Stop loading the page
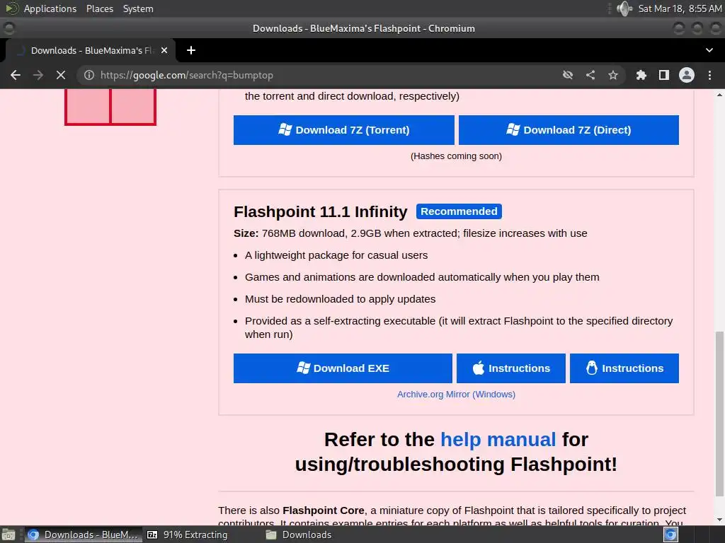Image resolution: width=725 pixels, height=543 pixels. click(x=61, y=75)
